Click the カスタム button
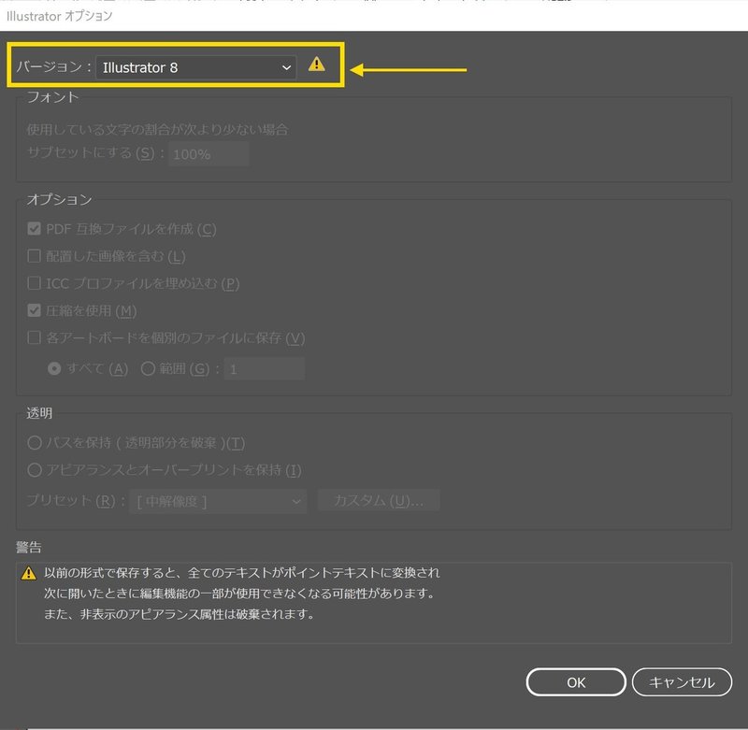 379,501
